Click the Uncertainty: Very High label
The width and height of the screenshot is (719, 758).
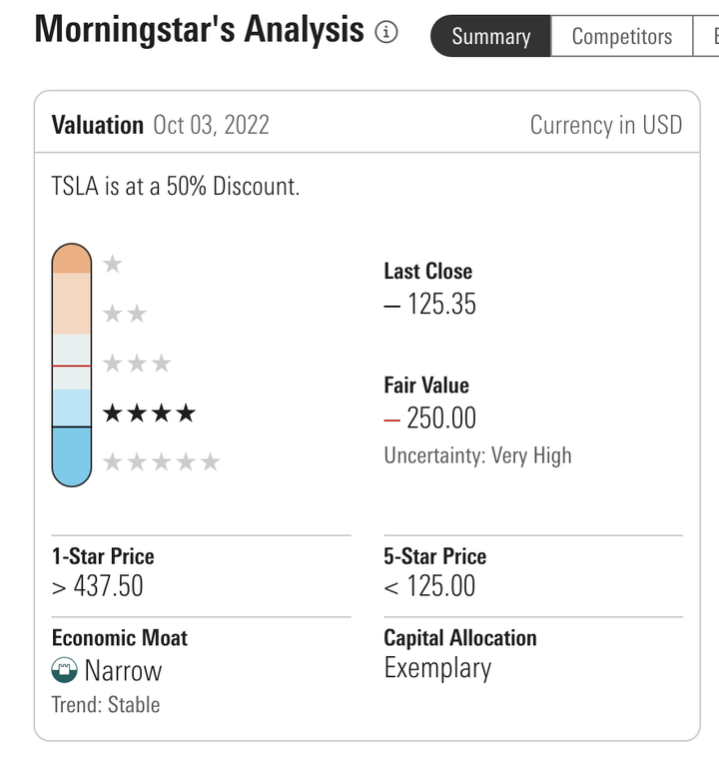477,455
